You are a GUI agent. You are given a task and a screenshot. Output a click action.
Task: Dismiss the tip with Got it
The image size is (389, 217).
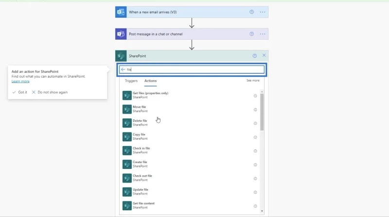tap(20, 92)
